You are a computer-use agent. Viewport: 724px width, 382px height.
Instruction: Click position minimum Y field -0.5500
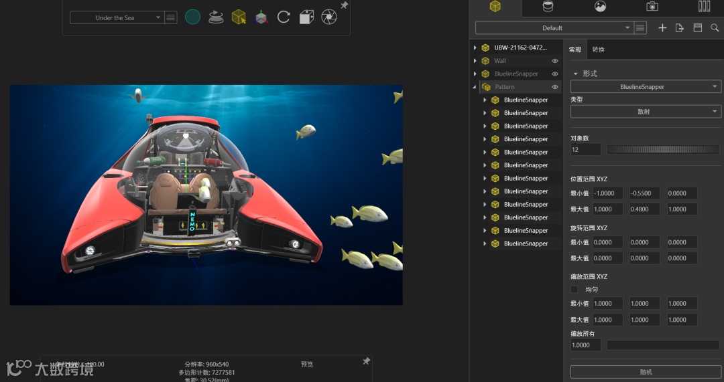click(x=645, y=193)
